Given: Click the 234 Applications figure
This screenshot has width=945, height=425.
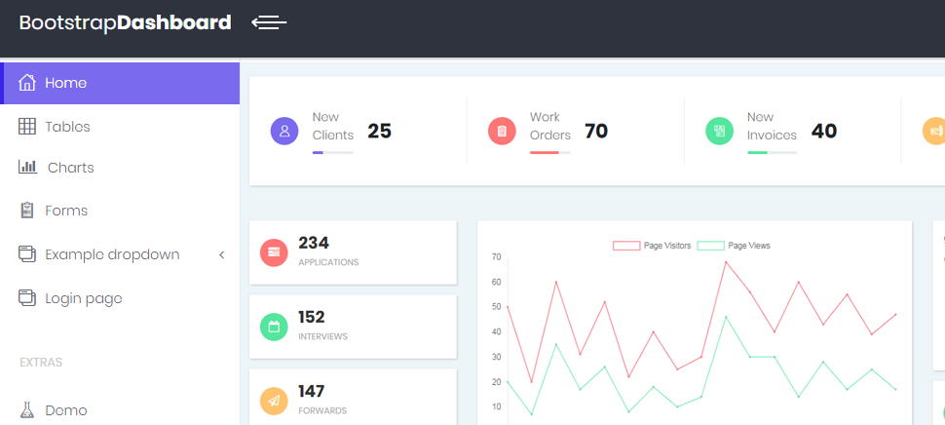Looking at the screenshot, I should [314, 243].
